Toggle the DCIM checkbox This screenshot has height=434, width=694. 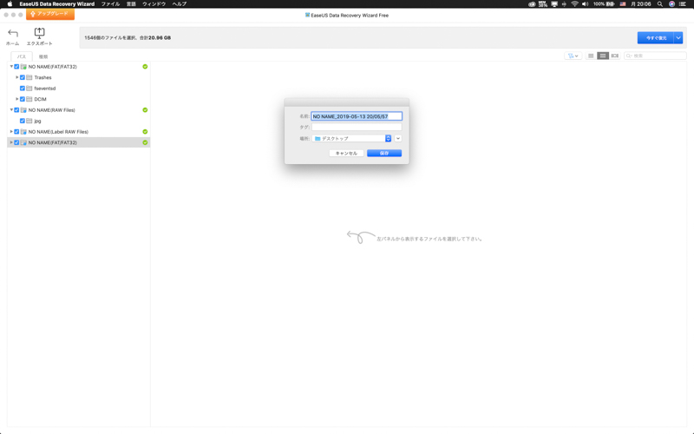pos(23,99)
